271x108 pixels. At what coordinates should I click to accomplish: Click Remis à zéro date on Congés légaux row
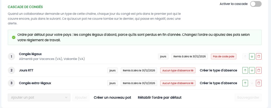(x=190, y=57)
